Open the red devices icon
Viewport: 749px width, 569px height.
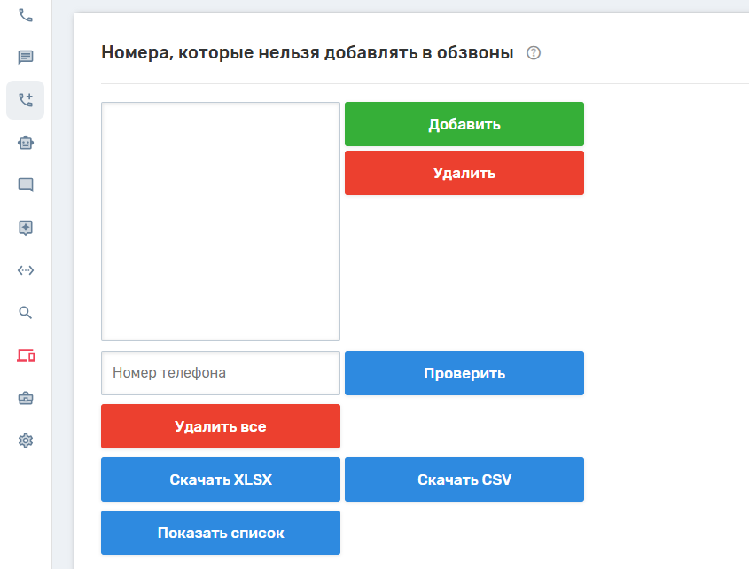(x=26, y=355)
